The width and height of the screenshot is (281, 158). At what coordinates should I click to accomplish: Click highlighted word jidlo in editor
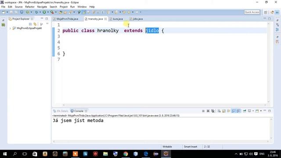[x=152, y=31]
